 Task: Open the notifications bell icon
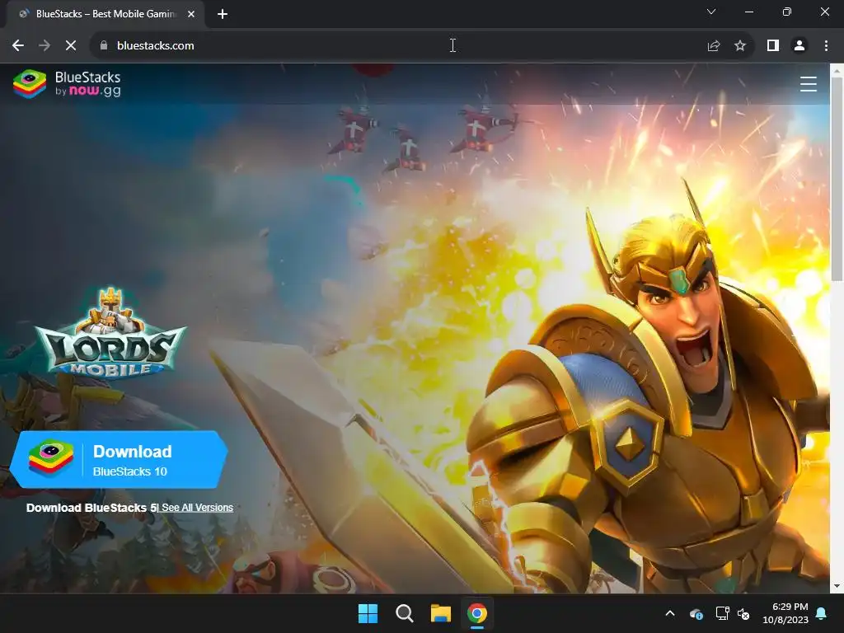[x=822, y=613]
